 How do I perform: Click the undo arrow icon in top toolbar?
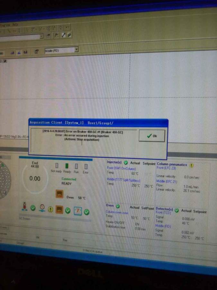(68, 28)
